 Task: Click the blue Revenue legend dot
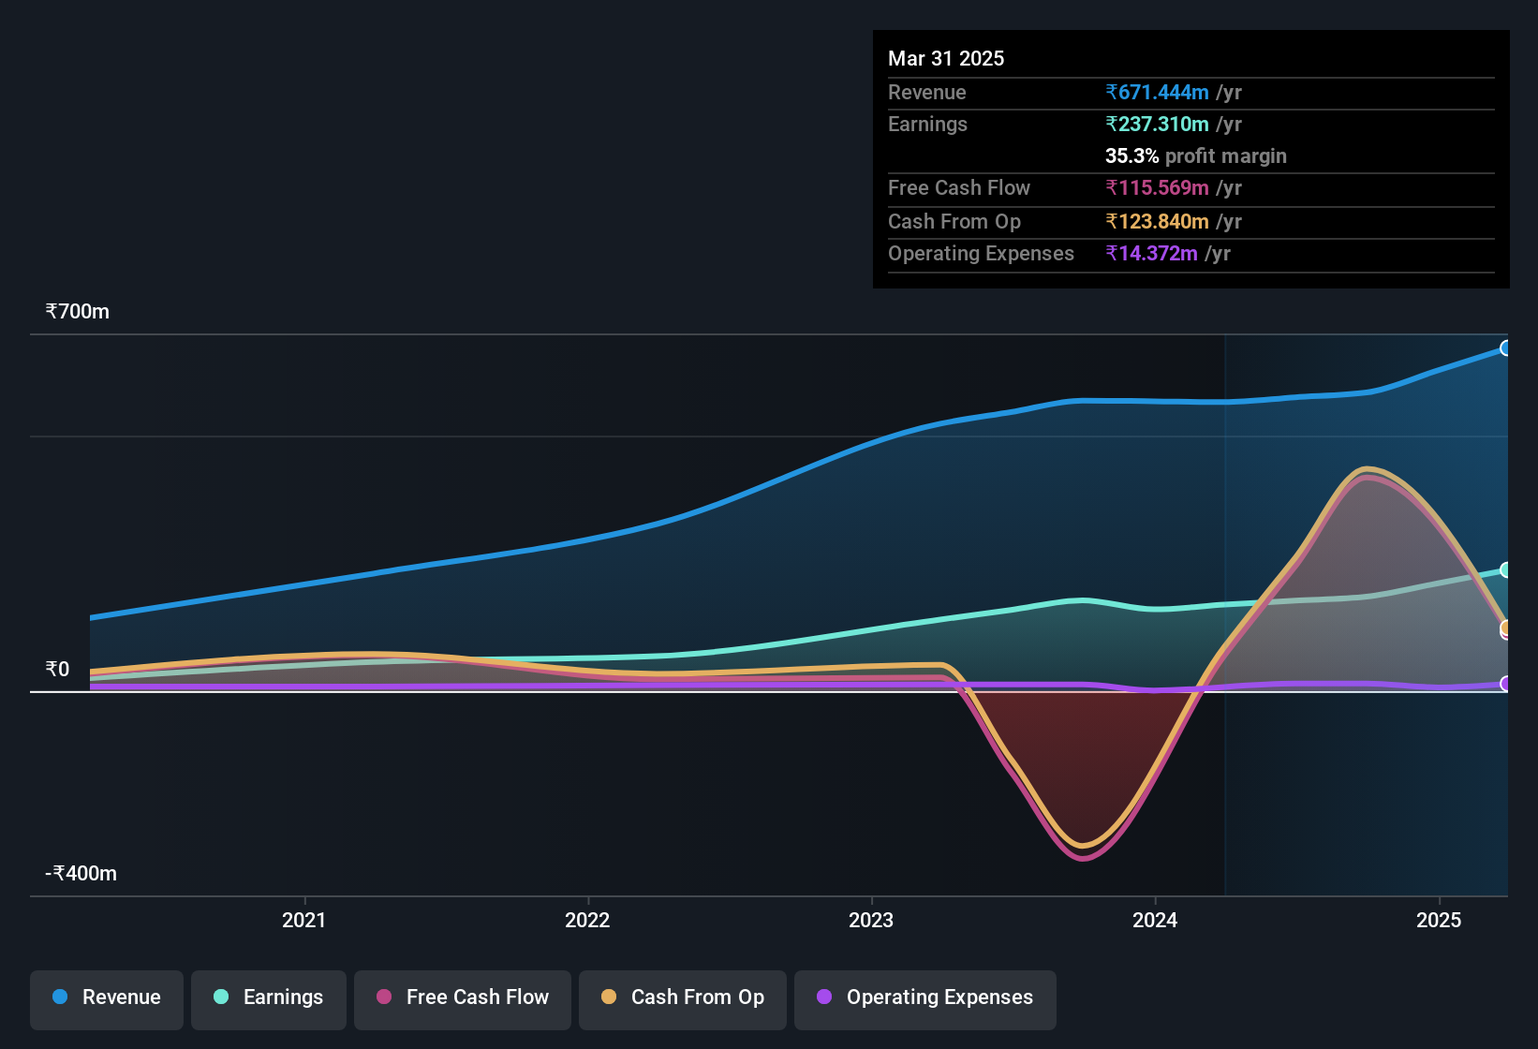(x=59, y=997)
